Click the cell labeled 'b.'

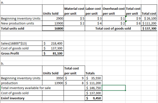(x=21, y=63)
